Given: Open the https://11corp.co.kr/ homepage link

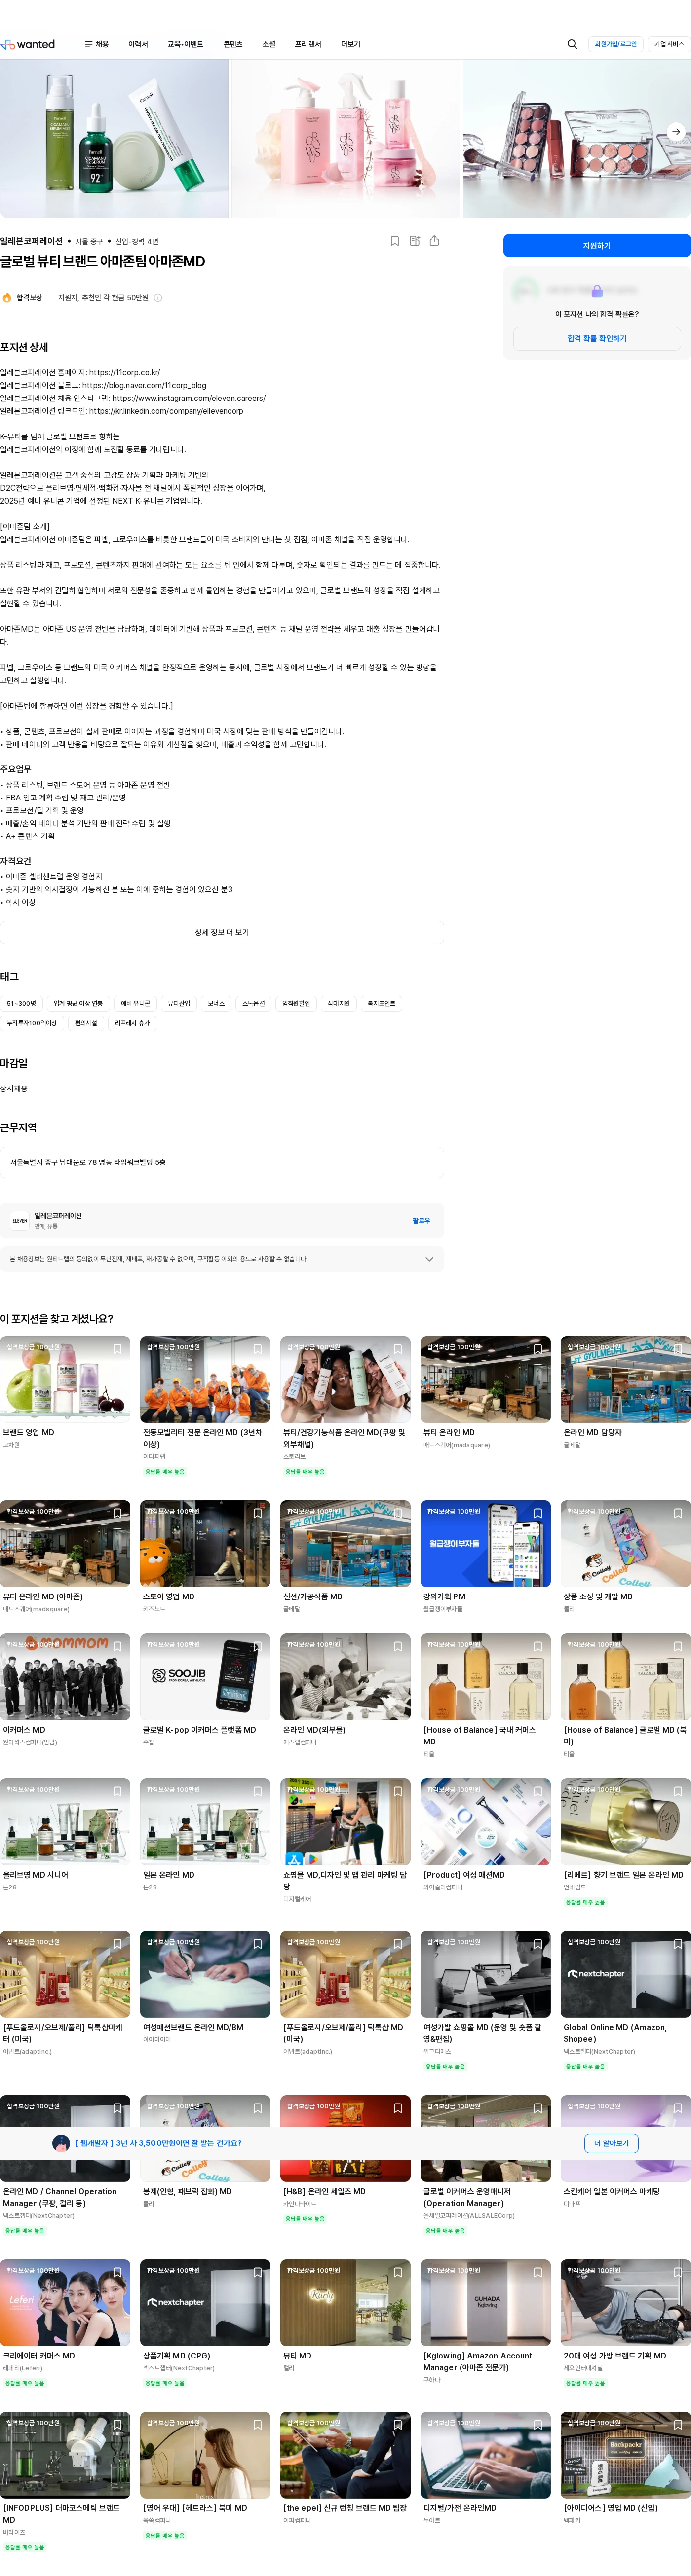Looking at the screenshot, I should click(x=124, y=373).
